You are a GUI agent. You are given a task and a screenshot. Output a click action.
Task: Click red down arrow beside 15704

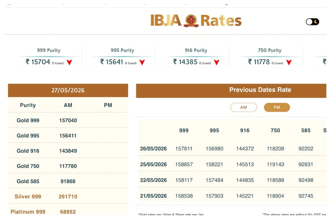(69, 62)
